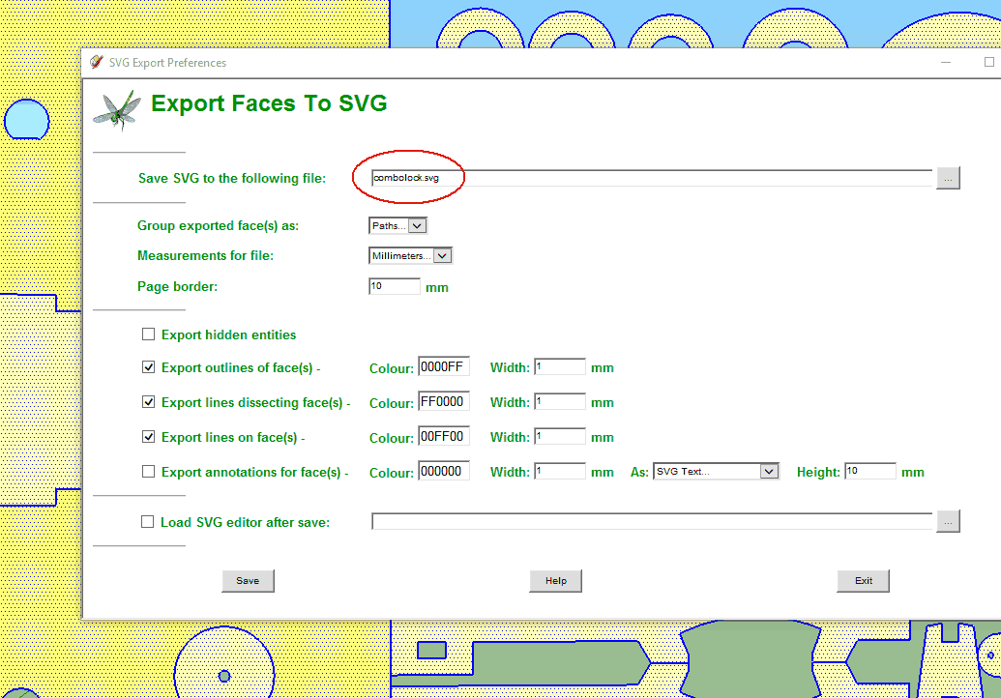Uncheck Export lines dissecting face(s)
Viewport: 1001px width, 698px height.
(148, 402)
